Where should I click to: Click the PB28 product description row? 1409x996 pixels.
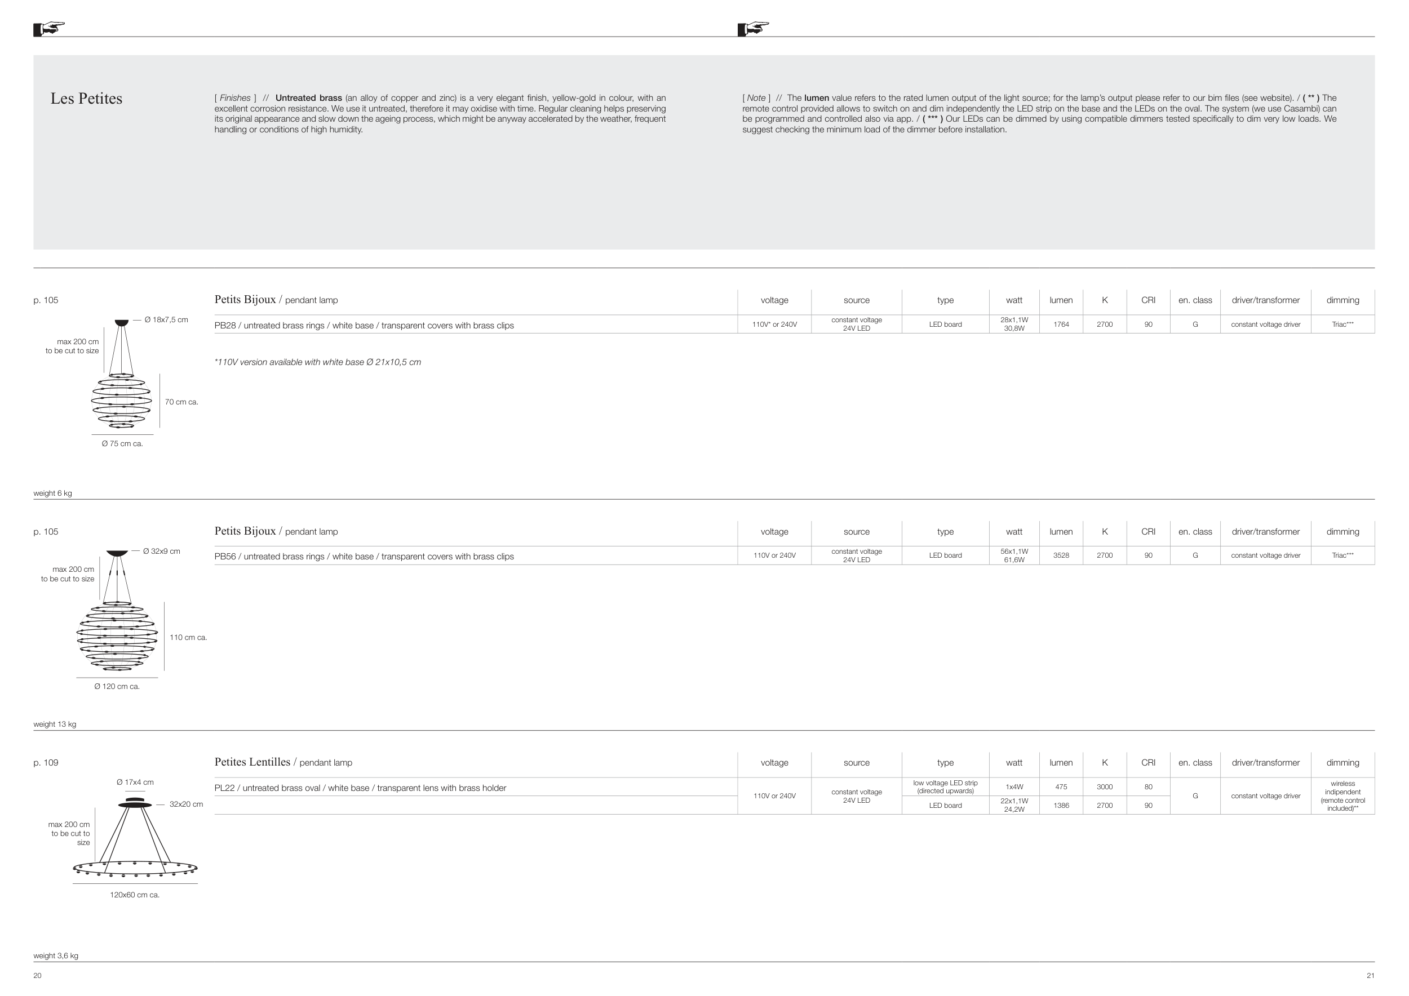pyautogui.click(x=364, y=326)
